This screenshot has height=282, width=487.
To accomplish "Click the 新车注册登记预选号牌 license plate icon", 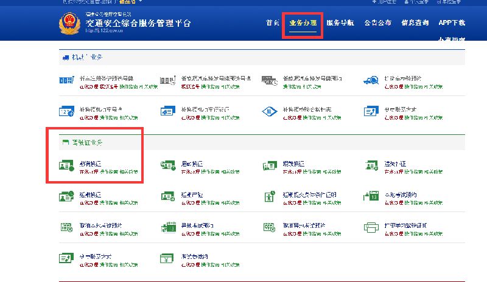I will [x=66, y=80].
